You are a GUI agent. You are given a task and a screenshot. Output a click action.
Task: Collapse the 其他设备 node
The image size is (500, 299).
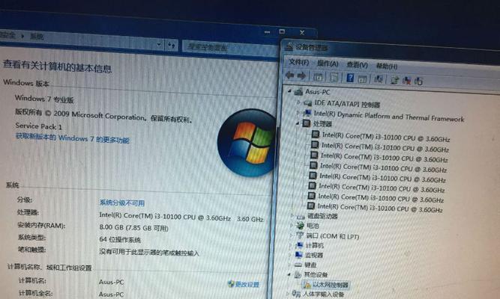click(289, 274)
